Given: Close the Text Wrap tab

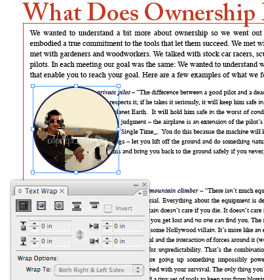Looking at the screenshot, I should (x=62, y=191).
